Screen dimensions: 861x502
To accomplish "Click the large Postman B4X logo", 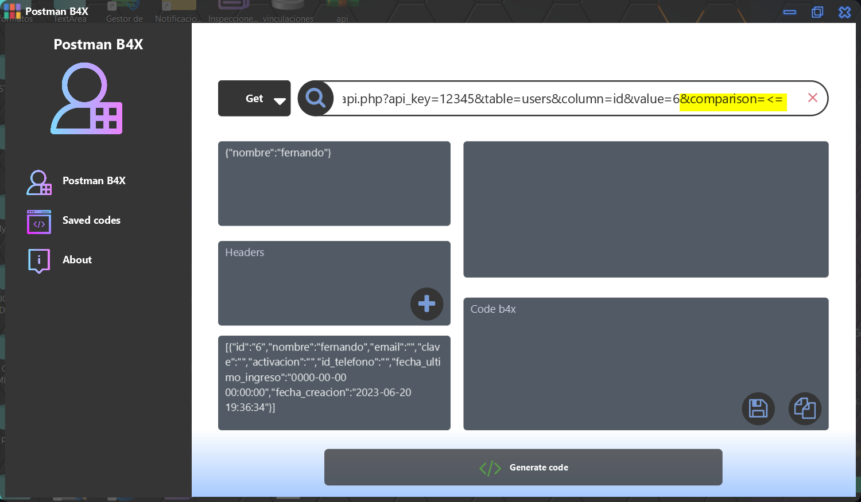I will coord(87,98).
